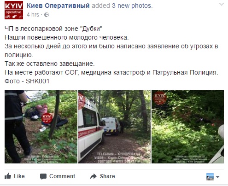Click the red KYIV watermark on third photo
This screenshot has height=186, width=228.
[160, 98]
